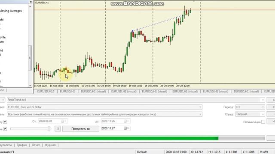Pause the visual test with the pause button
Image resolution: width=275 pixels, height=154 pixels.
click(x=58, y=129)
